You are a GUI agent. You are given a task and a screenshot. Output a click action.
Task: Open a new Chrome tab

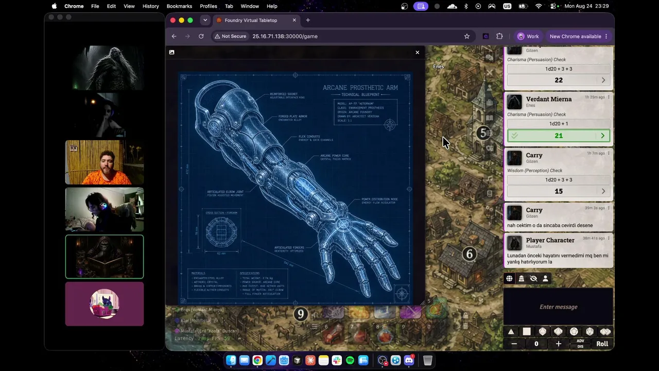308,20
